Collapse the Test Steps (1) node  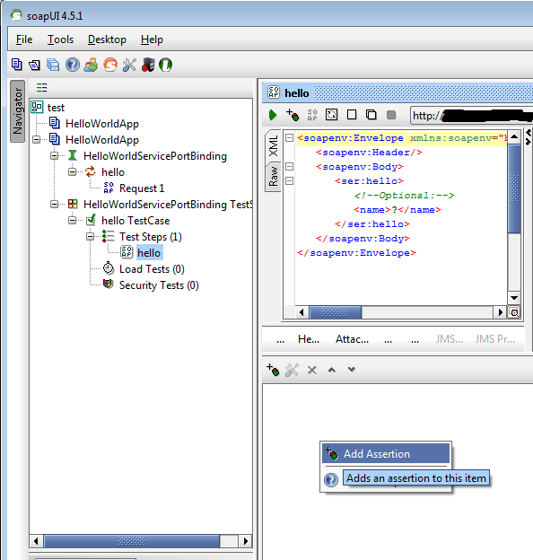click(x=91, y=236)
